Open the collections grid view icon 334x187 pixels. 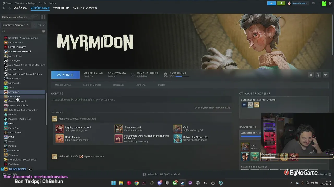(44, 17)
